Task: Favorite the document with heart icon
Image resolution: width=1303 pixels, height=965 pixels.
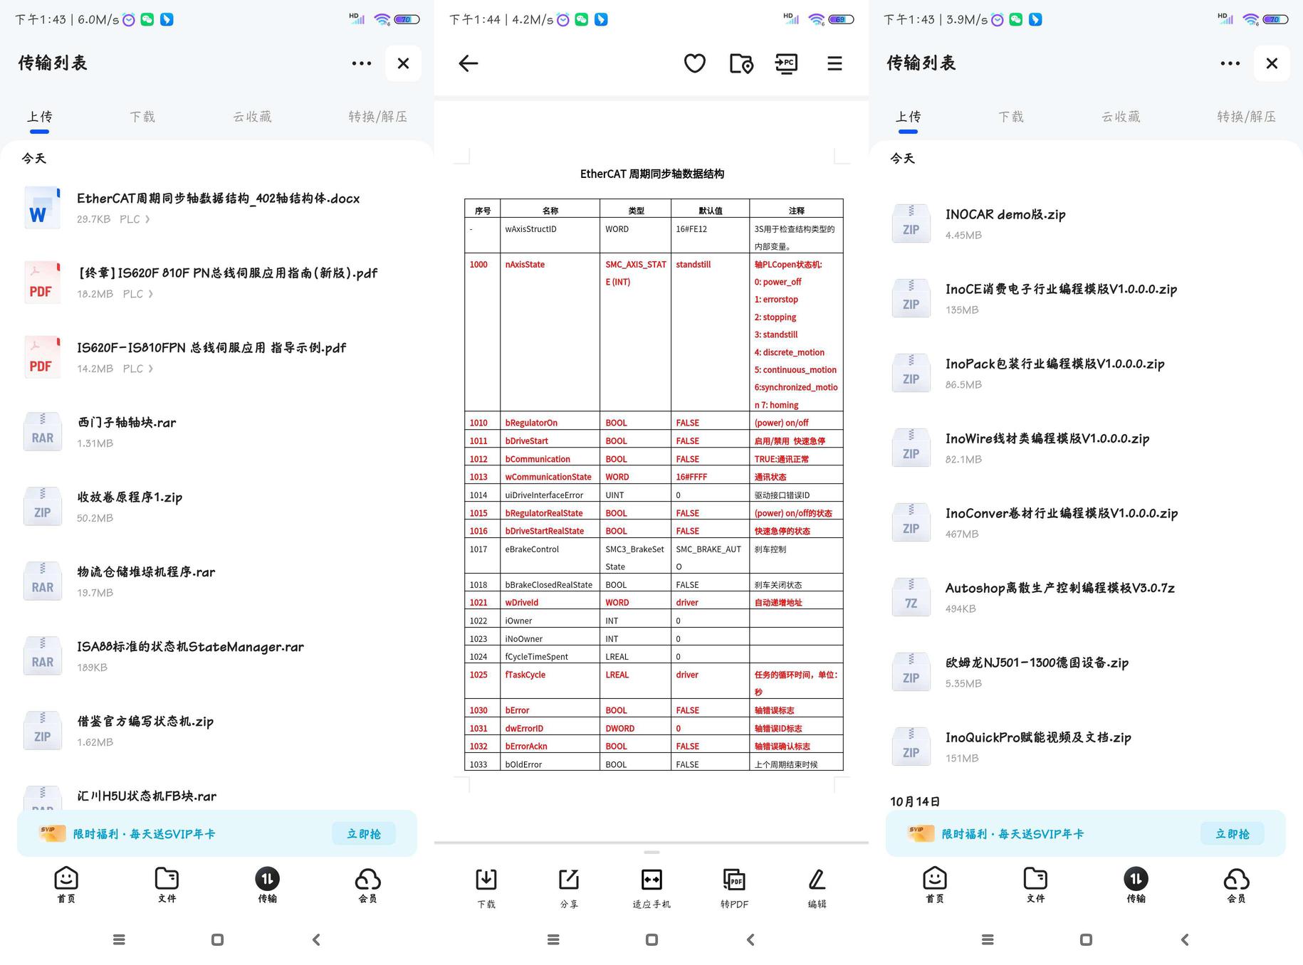Action: point(694,63)
